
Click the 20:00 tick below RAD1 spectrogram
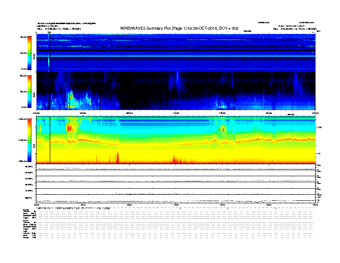click(269, 113)
